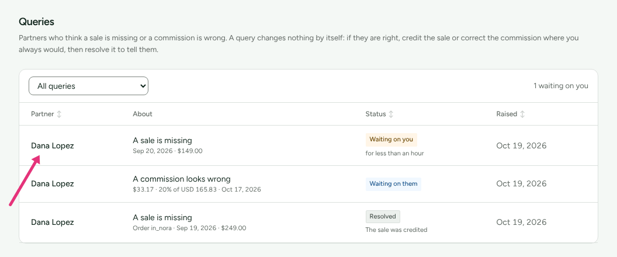Sort by Partner column icon
The image size is (617, 257).
59,114
